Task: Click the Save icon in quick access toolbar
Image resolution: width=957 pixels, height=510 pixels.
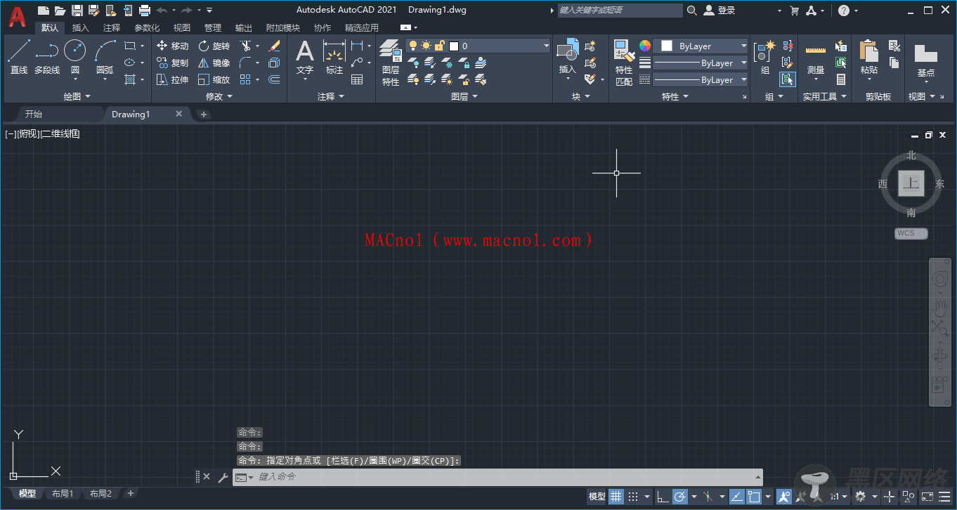Action: coord(77,10)
